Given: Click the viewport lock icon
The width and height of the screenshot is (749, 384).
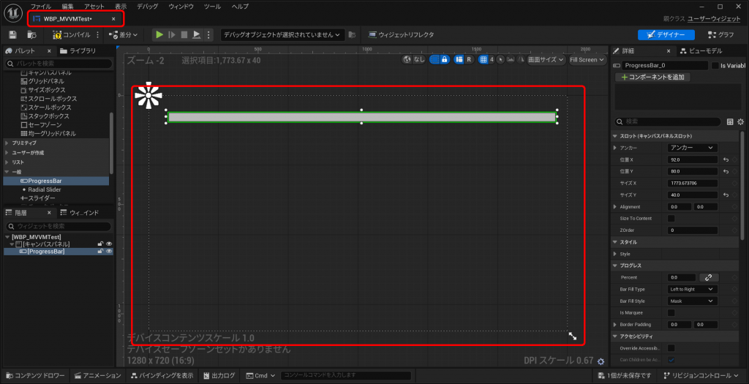Looking at the screenshot, I should coord(443,59).
